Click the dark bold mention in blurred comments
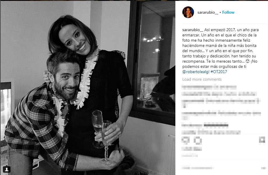 pos(216,125)
